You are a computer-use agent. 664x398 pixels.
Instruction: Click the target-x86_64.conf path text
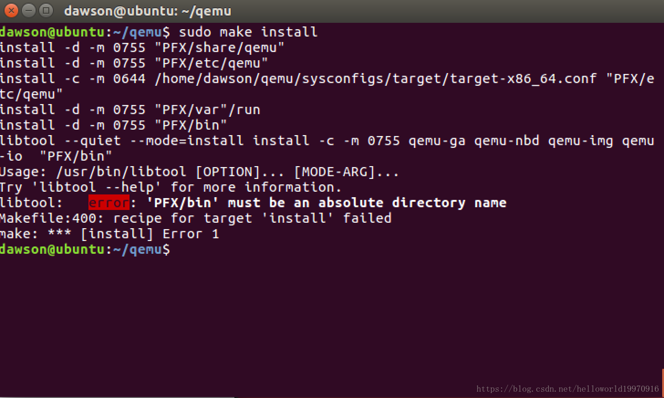(x=376, y=79)
